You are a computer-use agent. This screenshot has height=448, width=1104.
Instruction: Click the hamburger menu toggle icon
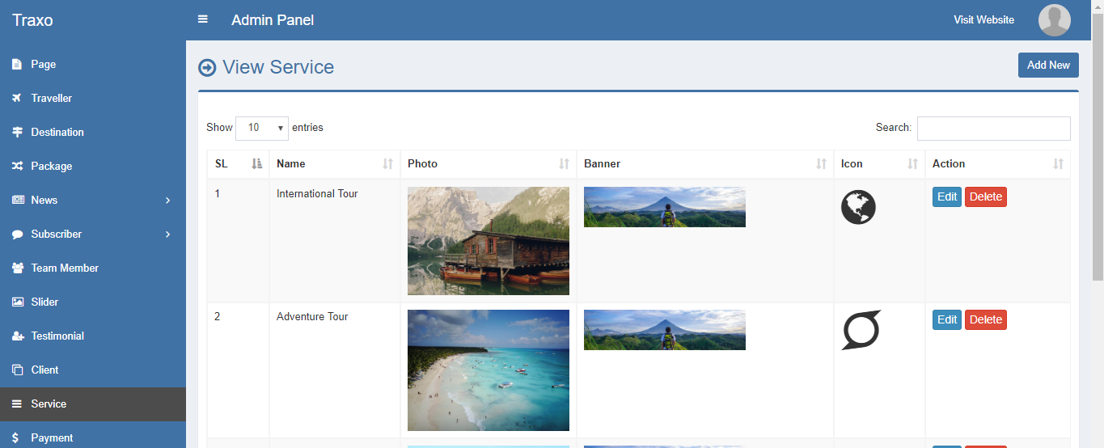tap(203, 19)
